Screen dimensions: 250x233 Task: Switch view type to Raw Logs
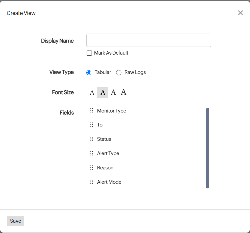(119, 73)
